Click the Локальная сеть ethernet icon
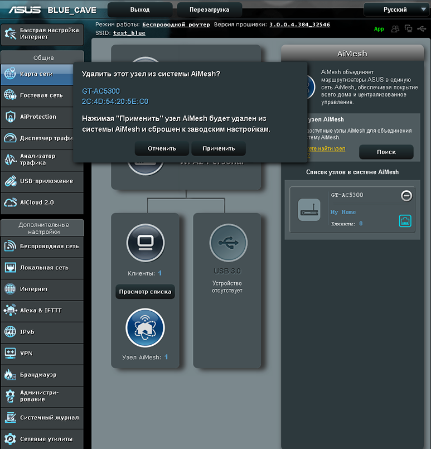This screenshot has width=431, height=449. [10, 268]
